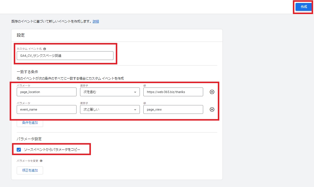Click the blue 作成 button
314x187 pixels.
click(x=303, y=7)
